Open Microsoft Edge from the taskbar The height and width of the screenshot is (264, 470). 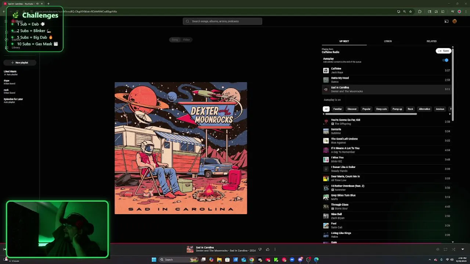coord(316,260)
